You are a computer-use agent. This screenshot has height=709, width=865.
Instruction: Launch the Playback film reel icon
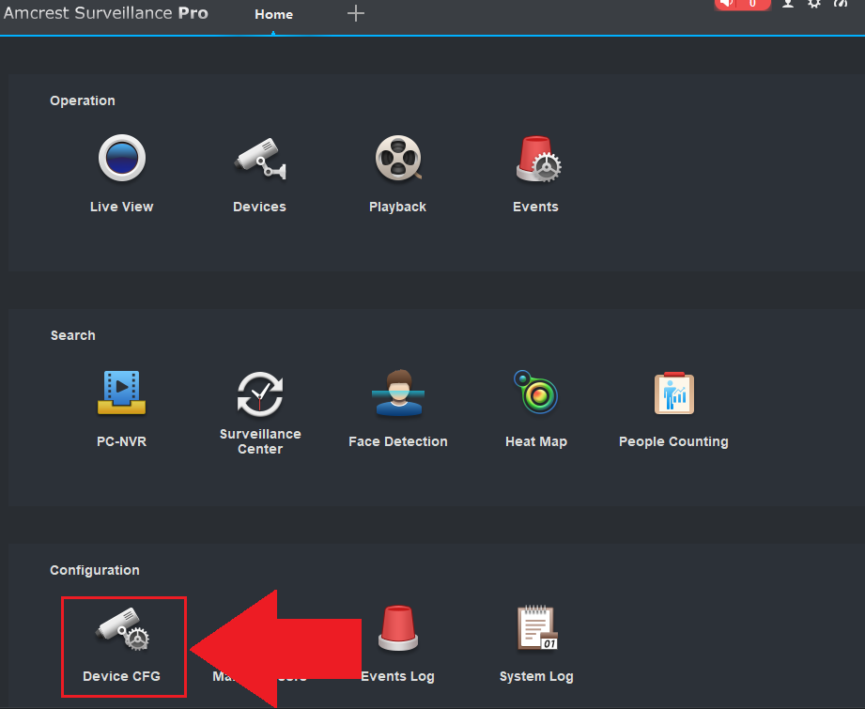[x=397, y=158]
